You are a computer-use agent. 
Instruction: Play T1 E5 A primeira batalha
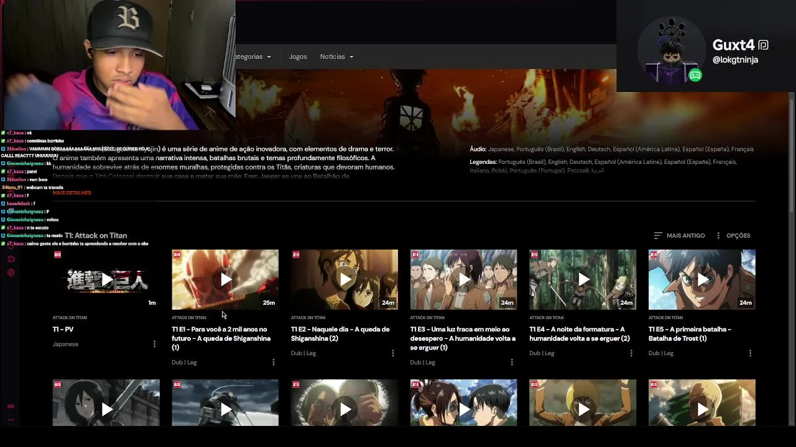coord(702,279)
